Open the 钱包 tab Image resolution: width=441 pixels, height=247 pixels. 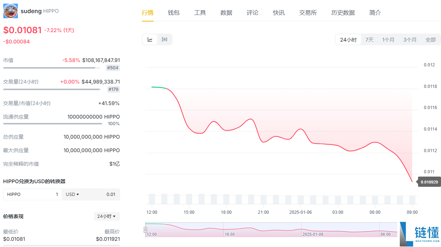click(x=174, y=13)
